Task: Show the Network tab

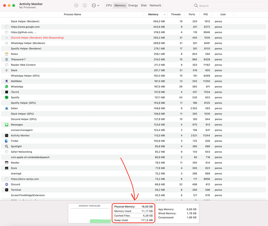Action: click(x=155, y=5)
